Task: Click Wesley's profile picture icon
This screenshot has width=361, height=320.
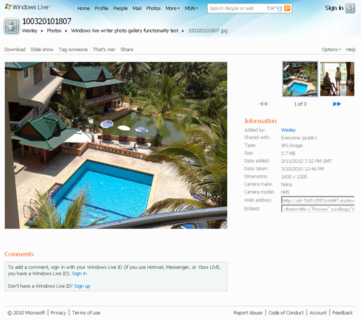Action: click(x=11, y=25)
